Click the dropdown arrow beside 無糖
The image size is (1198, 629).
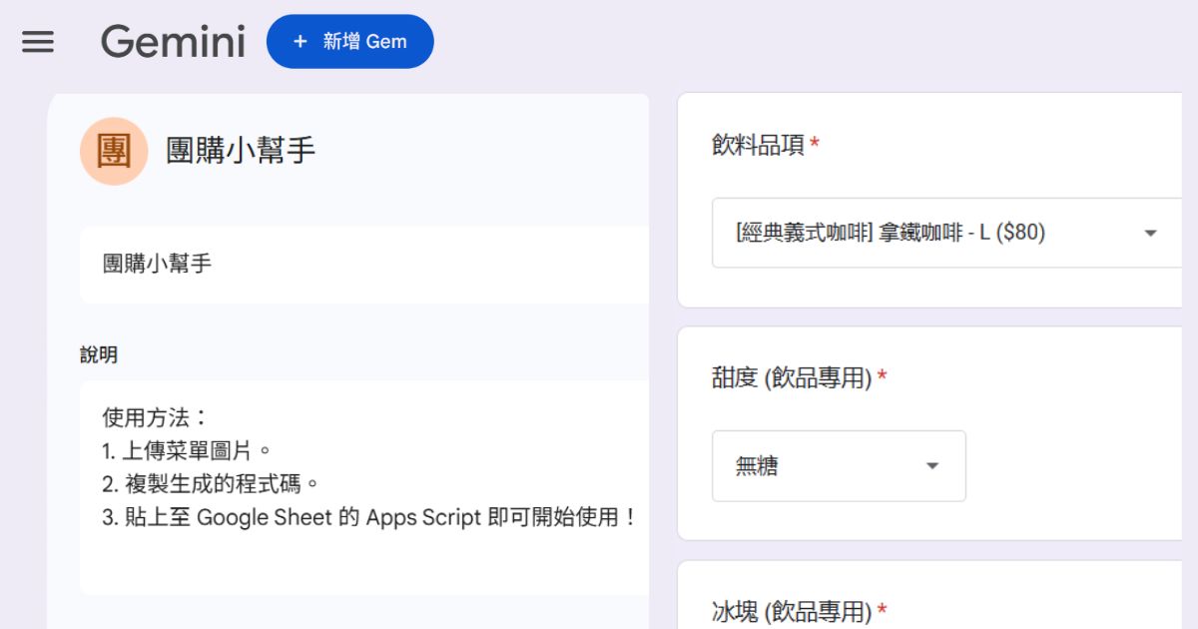(x=931, y=465)
